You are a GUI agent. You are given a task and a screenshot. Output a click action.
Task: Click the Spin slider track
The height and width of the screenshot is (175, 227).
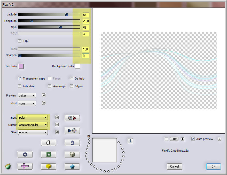(49, 27)
